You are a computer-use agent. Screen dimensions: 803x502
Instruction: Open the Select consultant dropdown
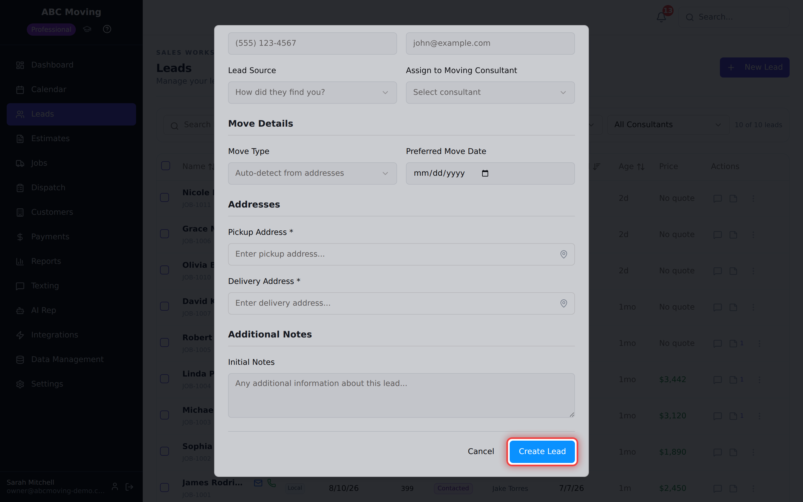coord(490,93)
